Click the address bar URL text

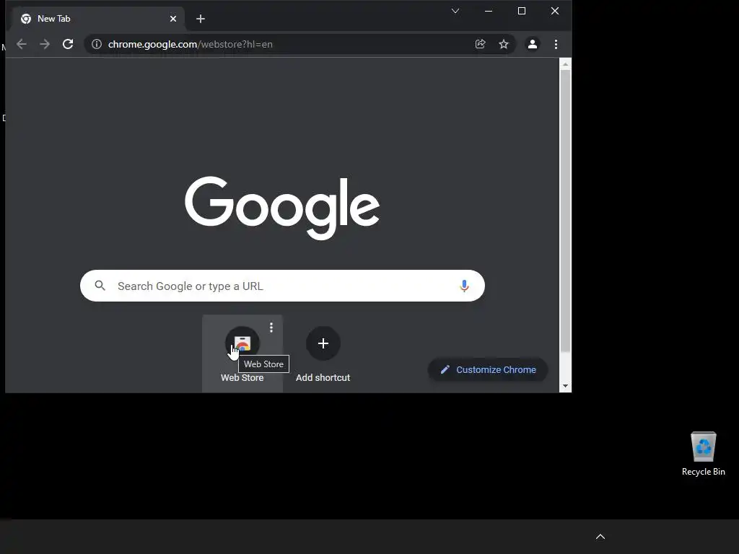click(x=191, y=44)
